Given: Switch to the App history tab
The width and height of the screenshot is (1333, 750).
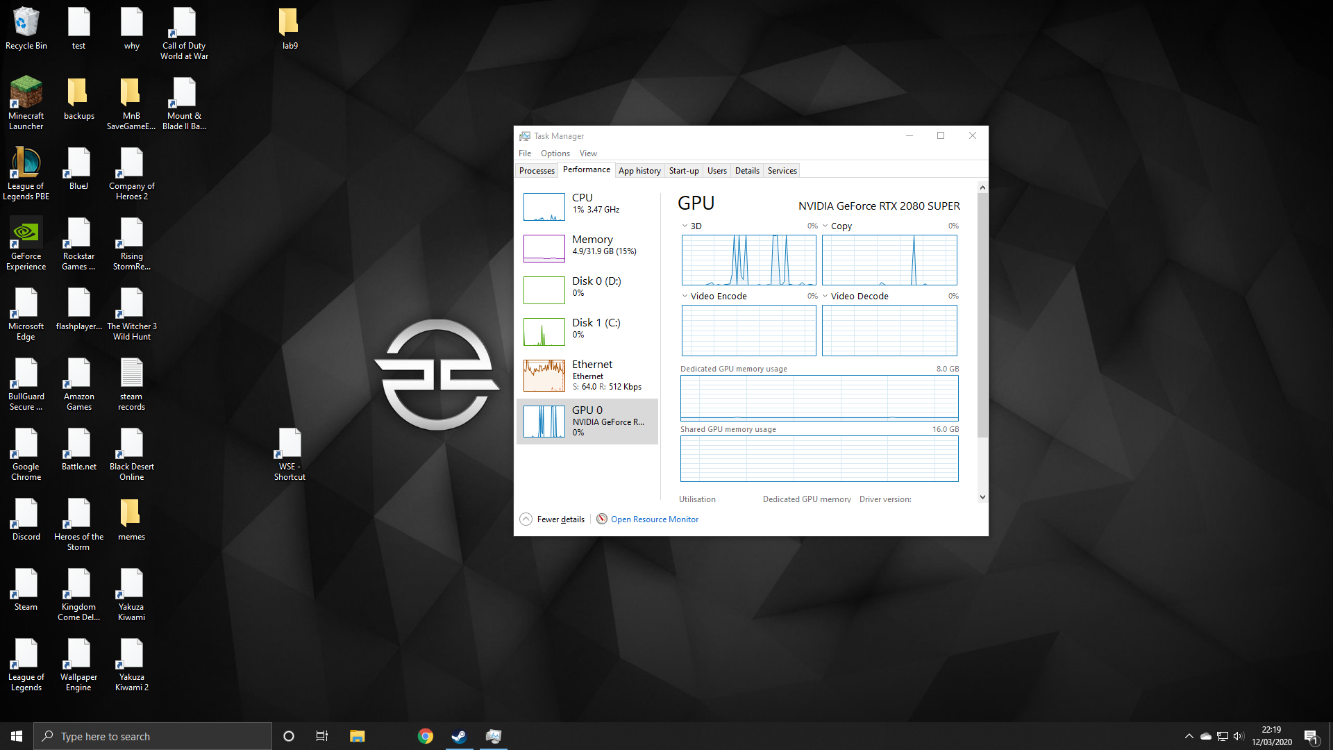Looking at the screenshot, I should 639,171.
